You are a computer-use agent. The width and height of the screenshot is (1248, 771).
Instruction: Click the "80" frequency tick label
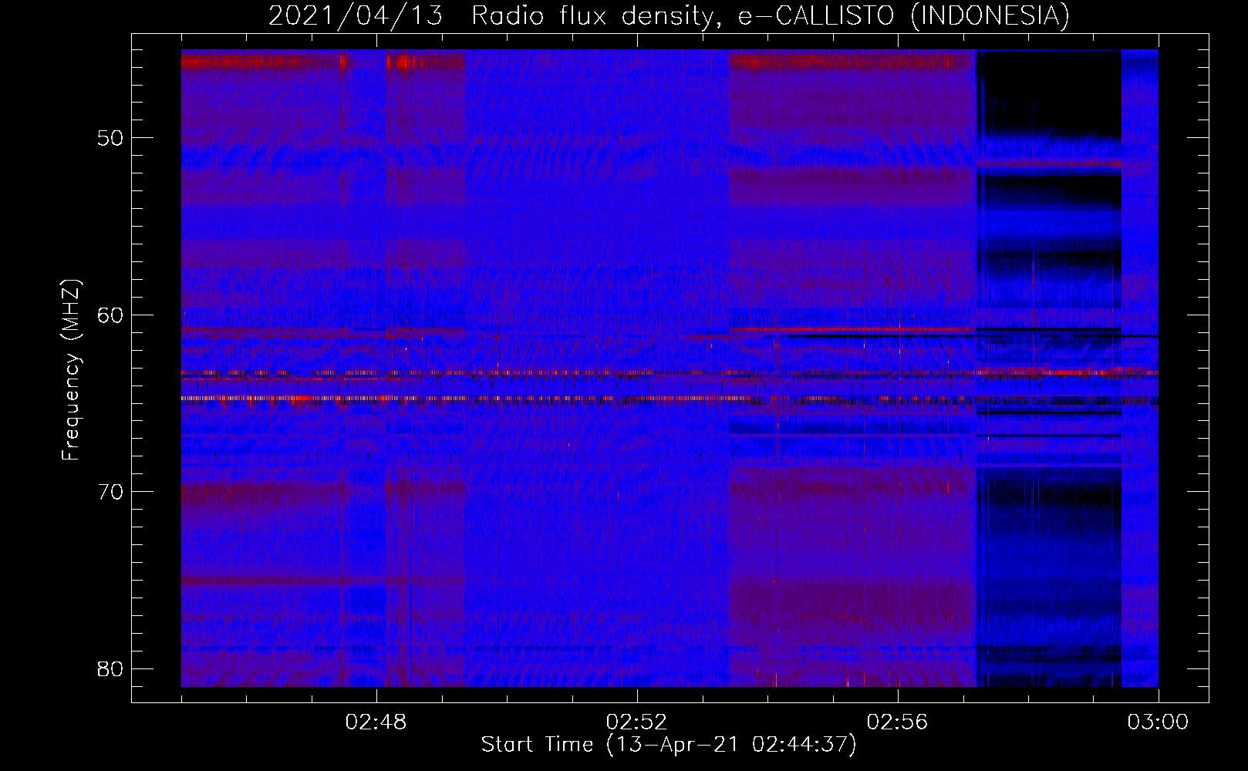110,668
